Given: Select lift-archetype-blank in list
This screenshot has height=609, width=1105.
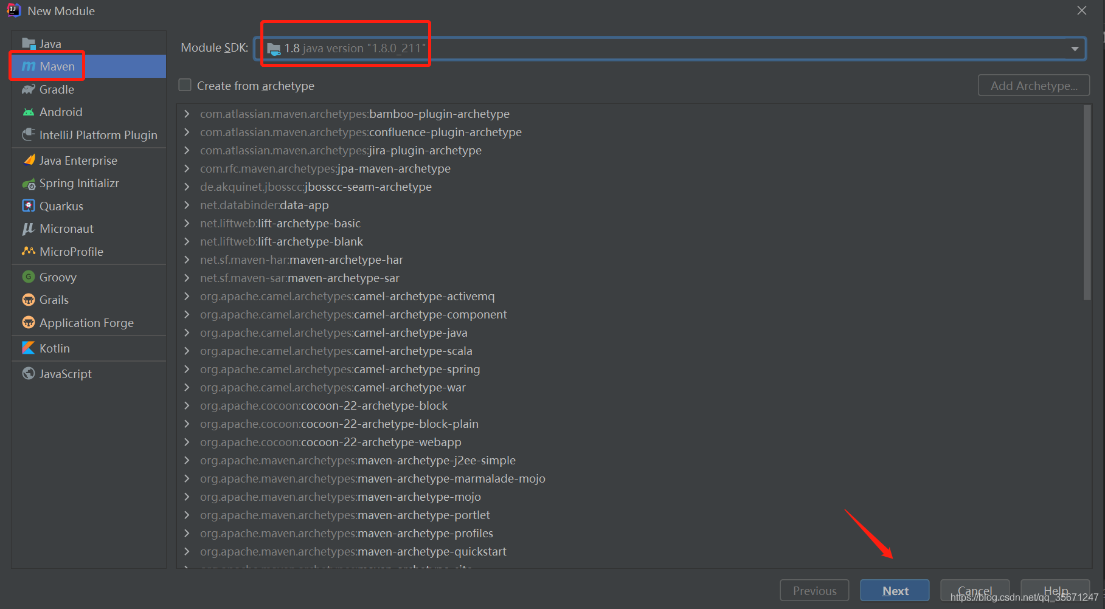Looking at the screenshot, I should tap(630, 241).
